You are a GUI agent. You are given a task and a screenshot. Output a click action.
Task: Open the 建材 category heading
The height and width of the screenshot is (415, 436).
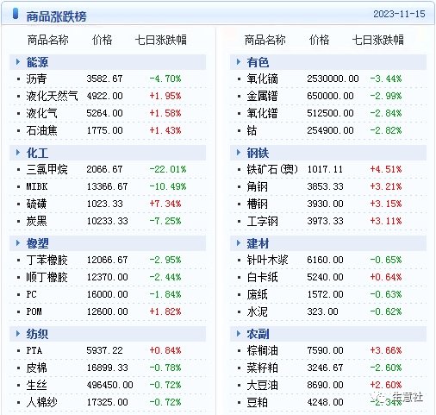[x=258, y=243]
